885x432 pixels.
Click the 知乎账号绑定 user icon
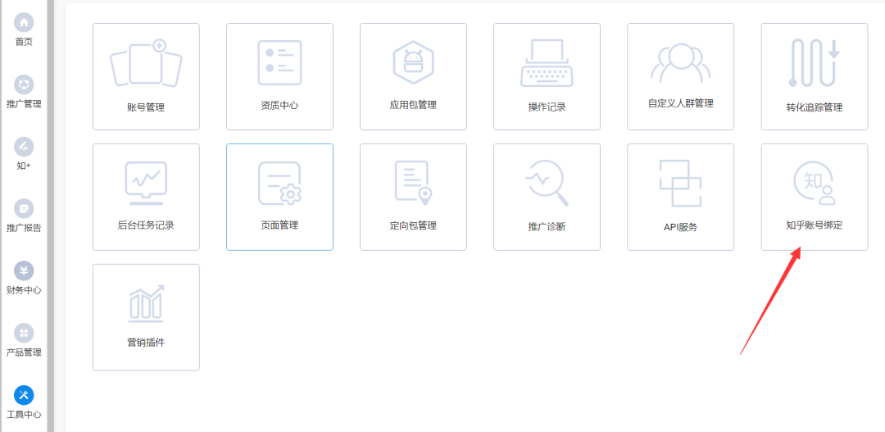point(815,184)
